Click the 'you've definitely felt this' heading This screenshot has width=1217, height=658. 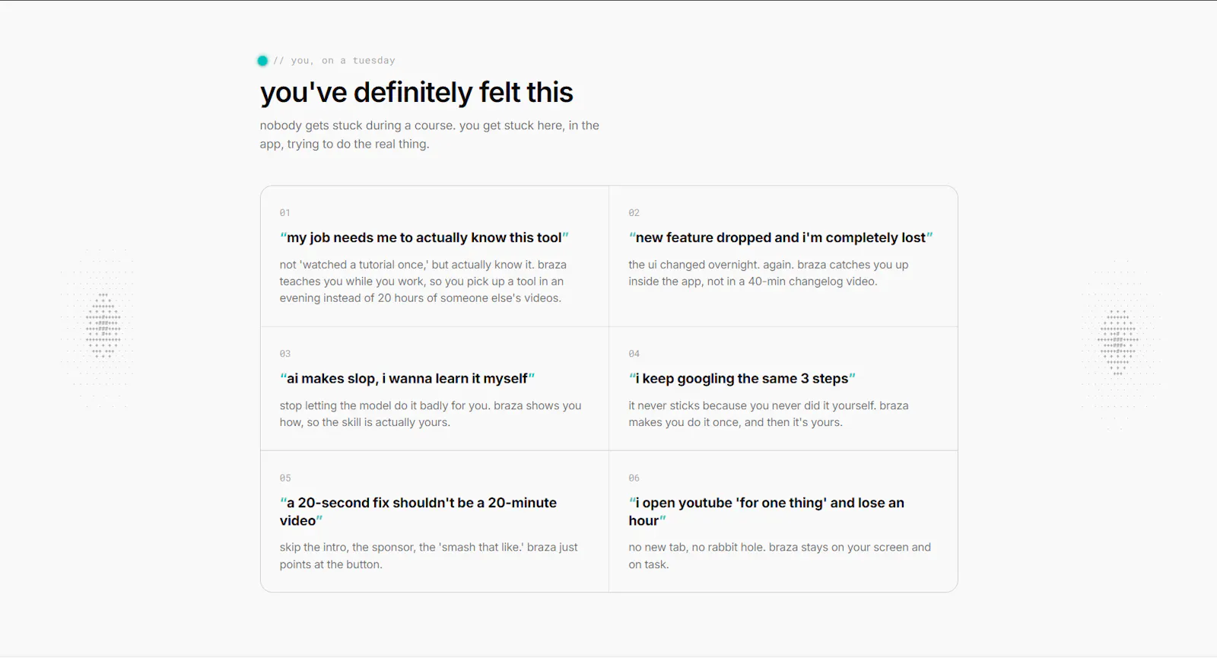[x=417, y=93]
